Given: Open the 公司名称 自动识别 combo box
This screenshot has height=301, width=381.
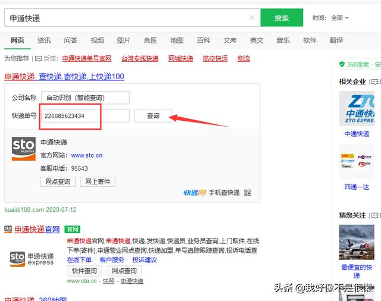Looking at the screenshot, I should pyautogui.click(x=85, y=98).
